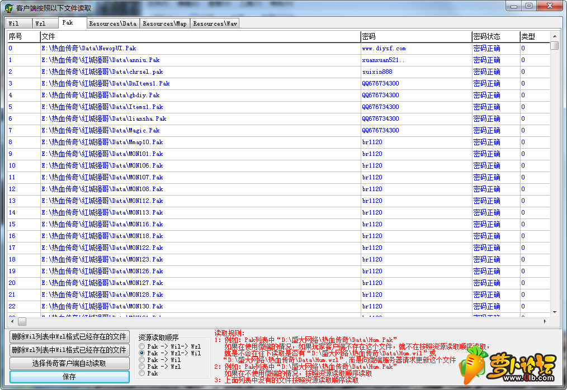Click the 类型 column header
The height and width of the screenshot is (390, 567).
[x=535, y=36]
